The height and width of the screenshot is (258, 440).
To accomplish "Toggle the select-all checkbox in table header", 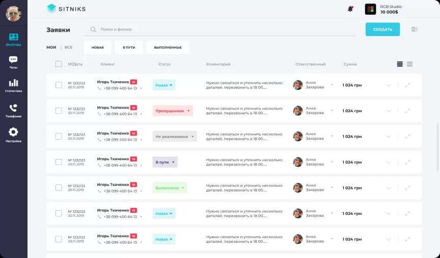I will pos(59,64).
